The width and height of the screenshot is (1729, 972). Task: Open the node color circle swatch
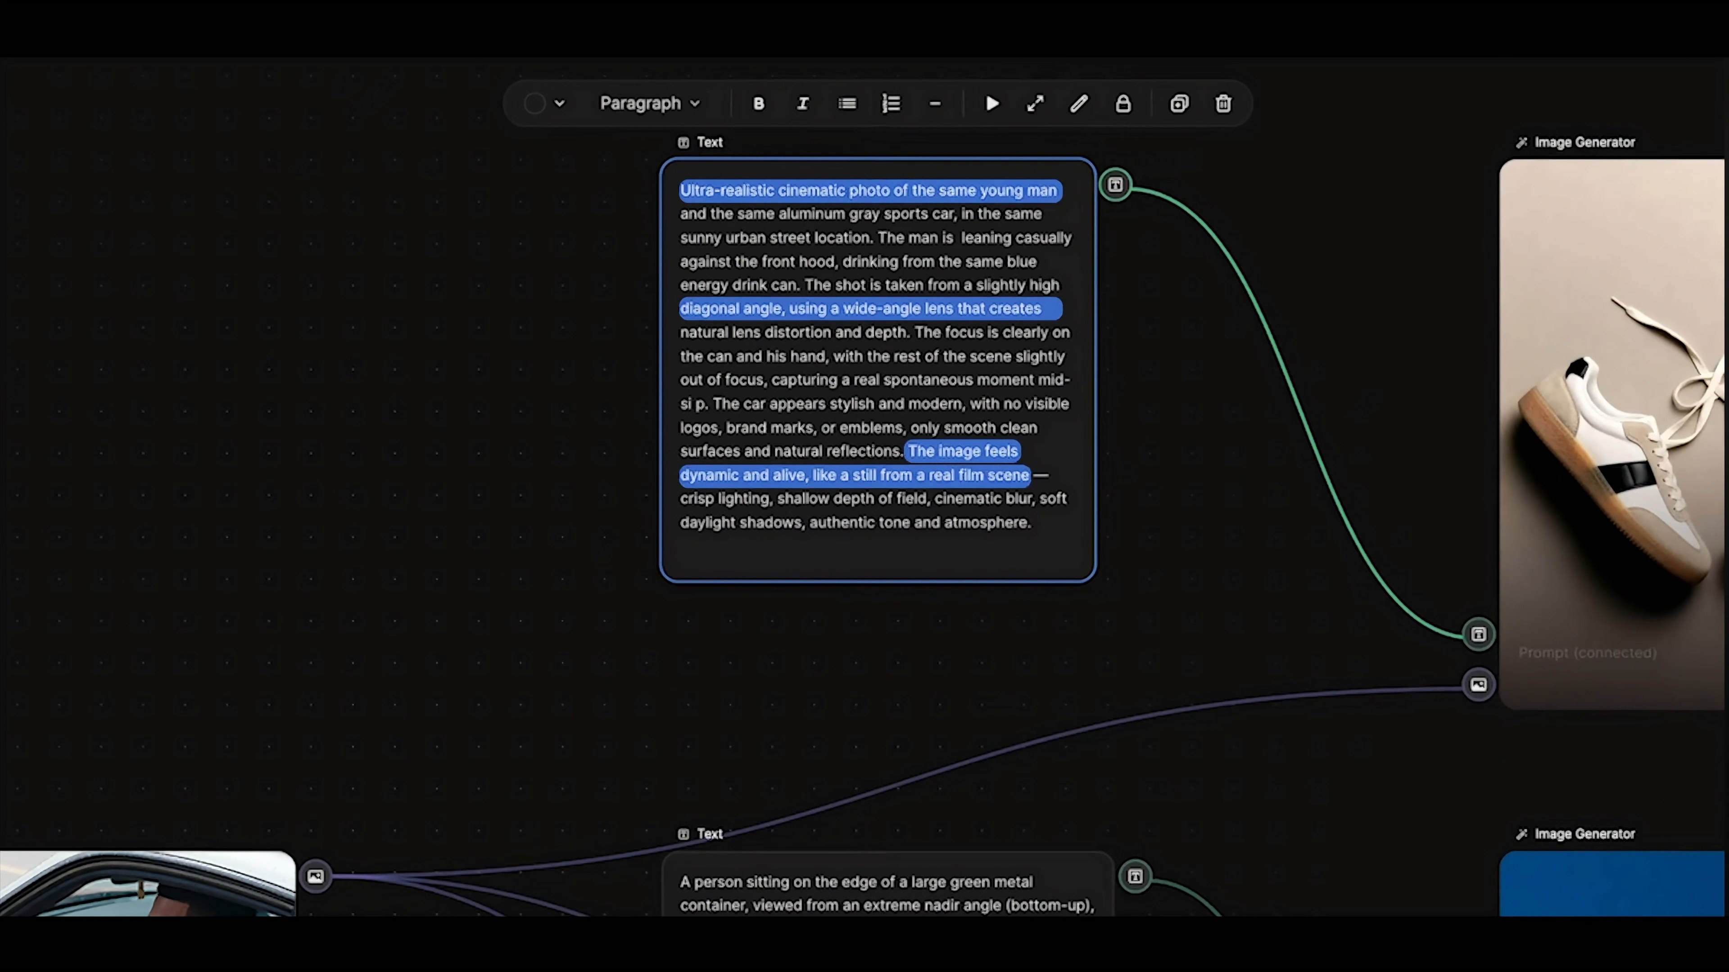[x=534, y=103]
